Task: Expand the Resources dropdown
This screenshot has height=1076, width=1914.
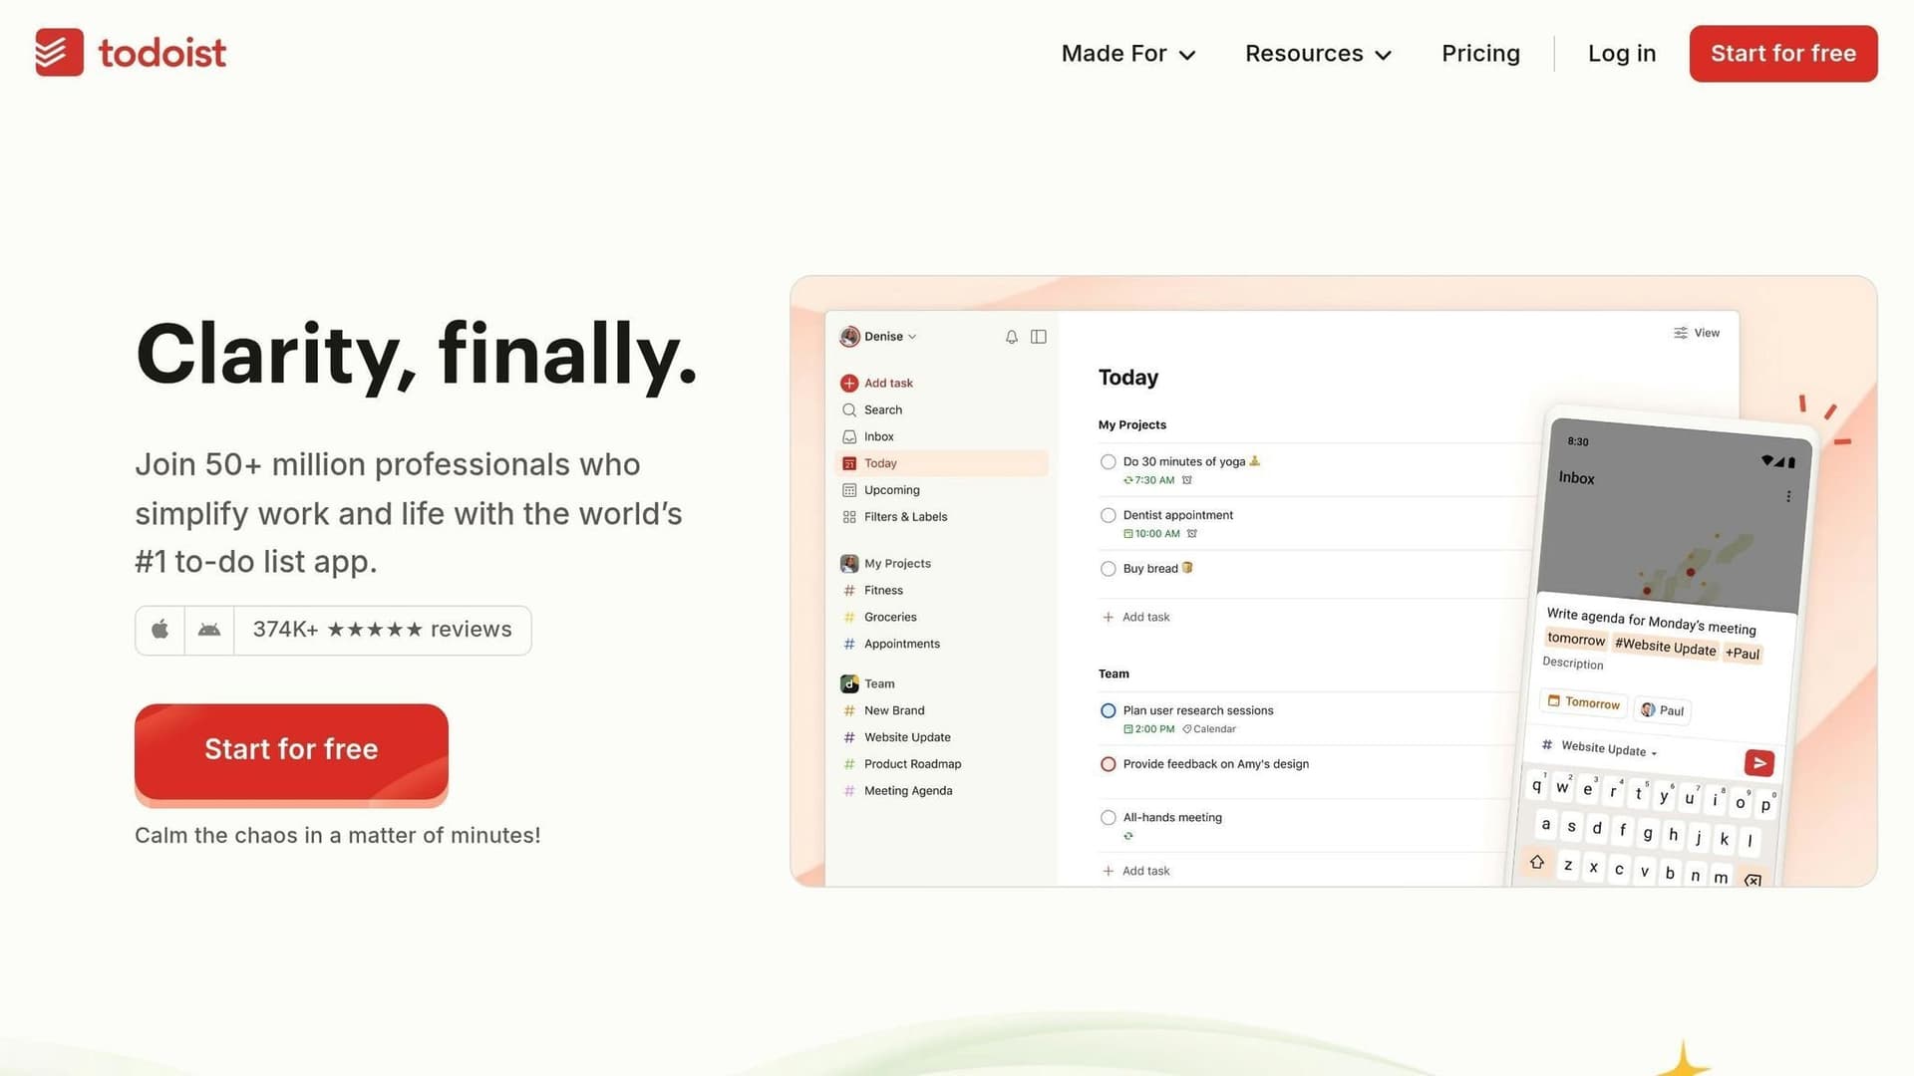Action: pyautogui.click(x=1317, y=53)
